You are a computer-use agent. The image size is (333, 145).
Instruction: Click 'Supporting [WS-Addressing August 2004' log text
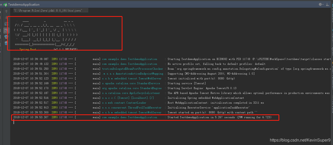(x=211, y=74)
